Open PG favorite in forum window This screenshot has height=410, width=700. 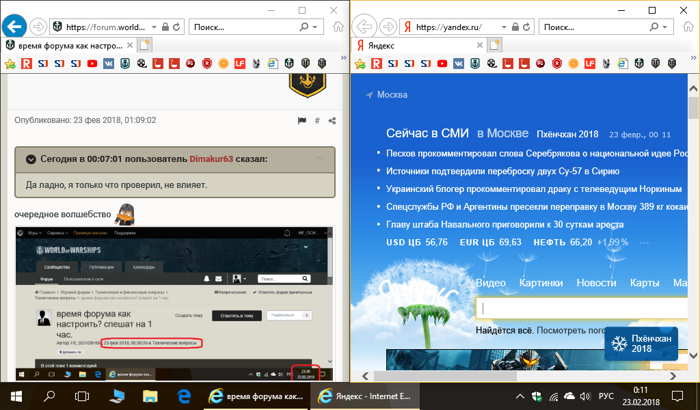coord(191,64)
